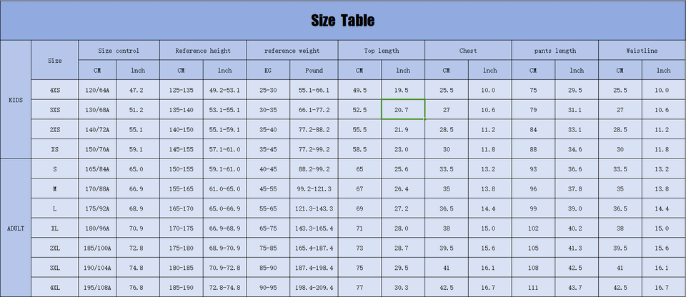Select the 190/104A size control cell
This screenshot has width=686, height=297.
tap(96, 268)
